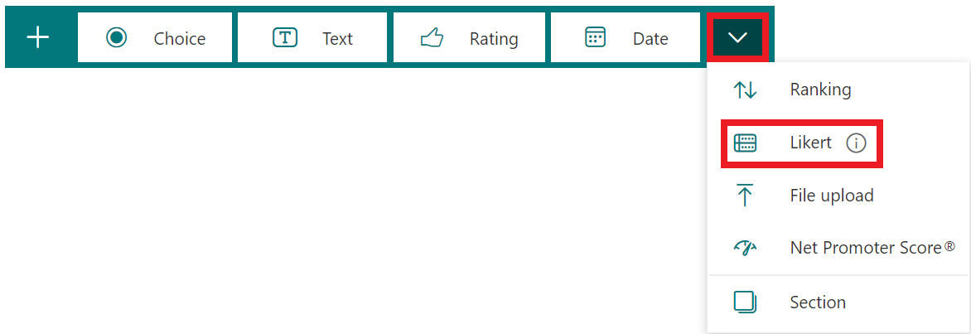Insert a new Section

pos(838,303)
